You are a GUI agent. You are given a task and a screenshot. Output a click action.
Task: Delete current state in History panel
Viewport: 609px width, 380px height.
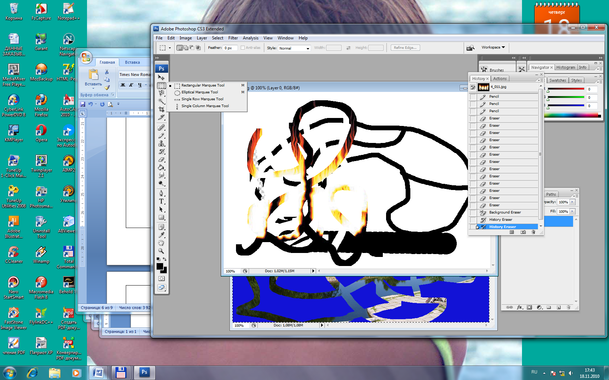(533, 232)
